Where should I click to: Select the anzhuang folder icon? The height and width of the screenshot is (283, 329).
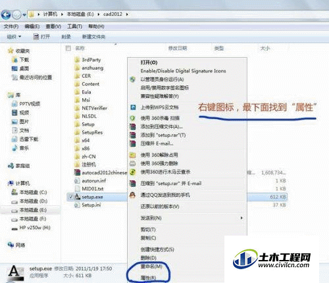[77, 68]
